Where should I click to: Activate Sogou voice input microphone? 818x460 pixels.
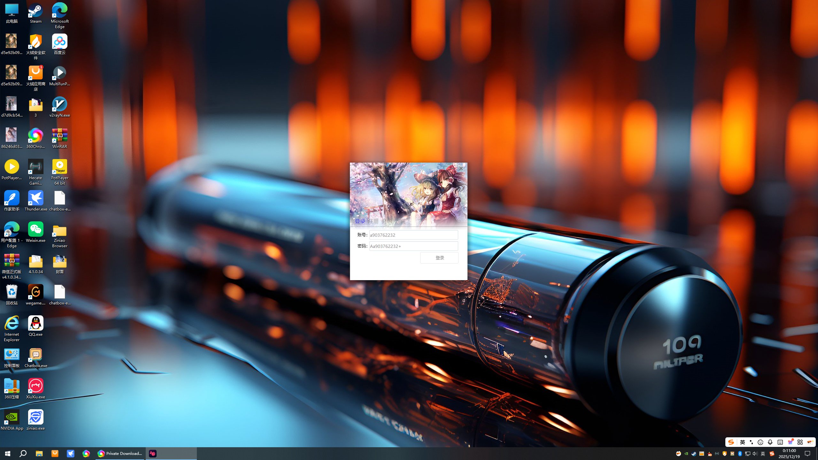click(x=770, y=442)
